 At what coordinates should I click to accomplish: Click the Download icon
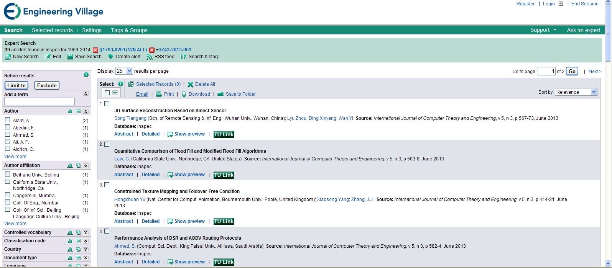tap(184, 94)
